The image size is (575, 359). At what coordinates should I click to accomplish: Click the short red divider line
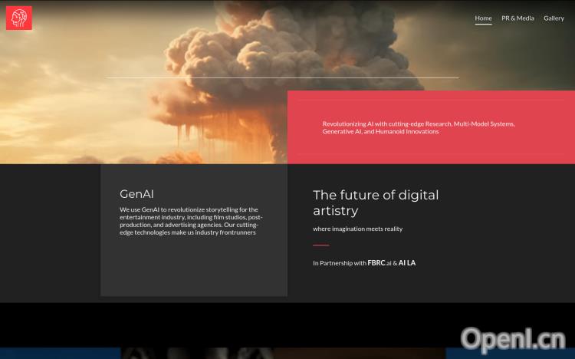320,245
